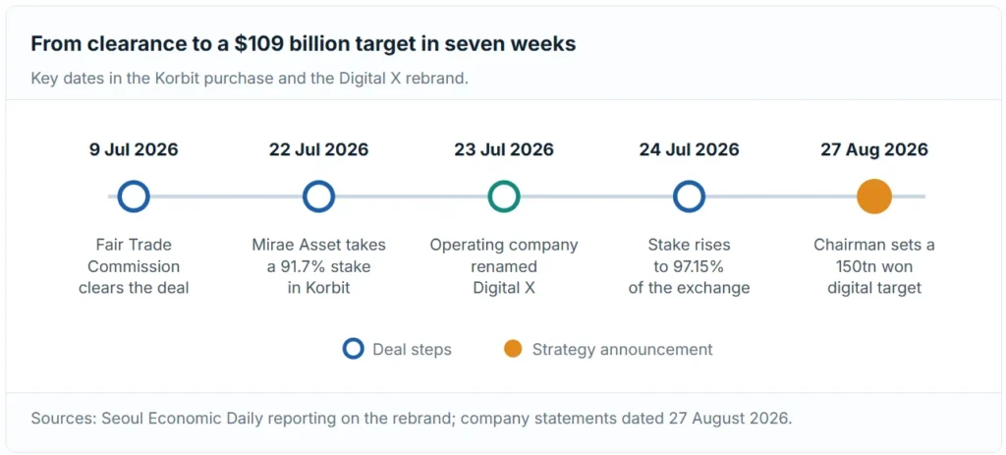
Task: Click 'Operating company renamed Digital X' text
Action: [504, 266]
